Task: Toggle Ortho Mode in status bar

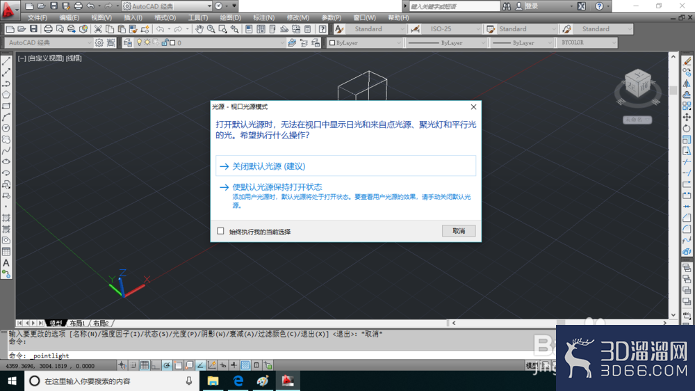Action: click(156, 365)
